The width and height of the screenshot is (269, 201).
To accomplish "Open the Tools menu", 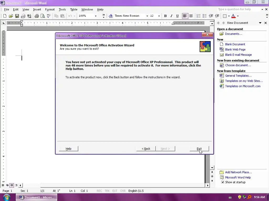I will [62, 9].
